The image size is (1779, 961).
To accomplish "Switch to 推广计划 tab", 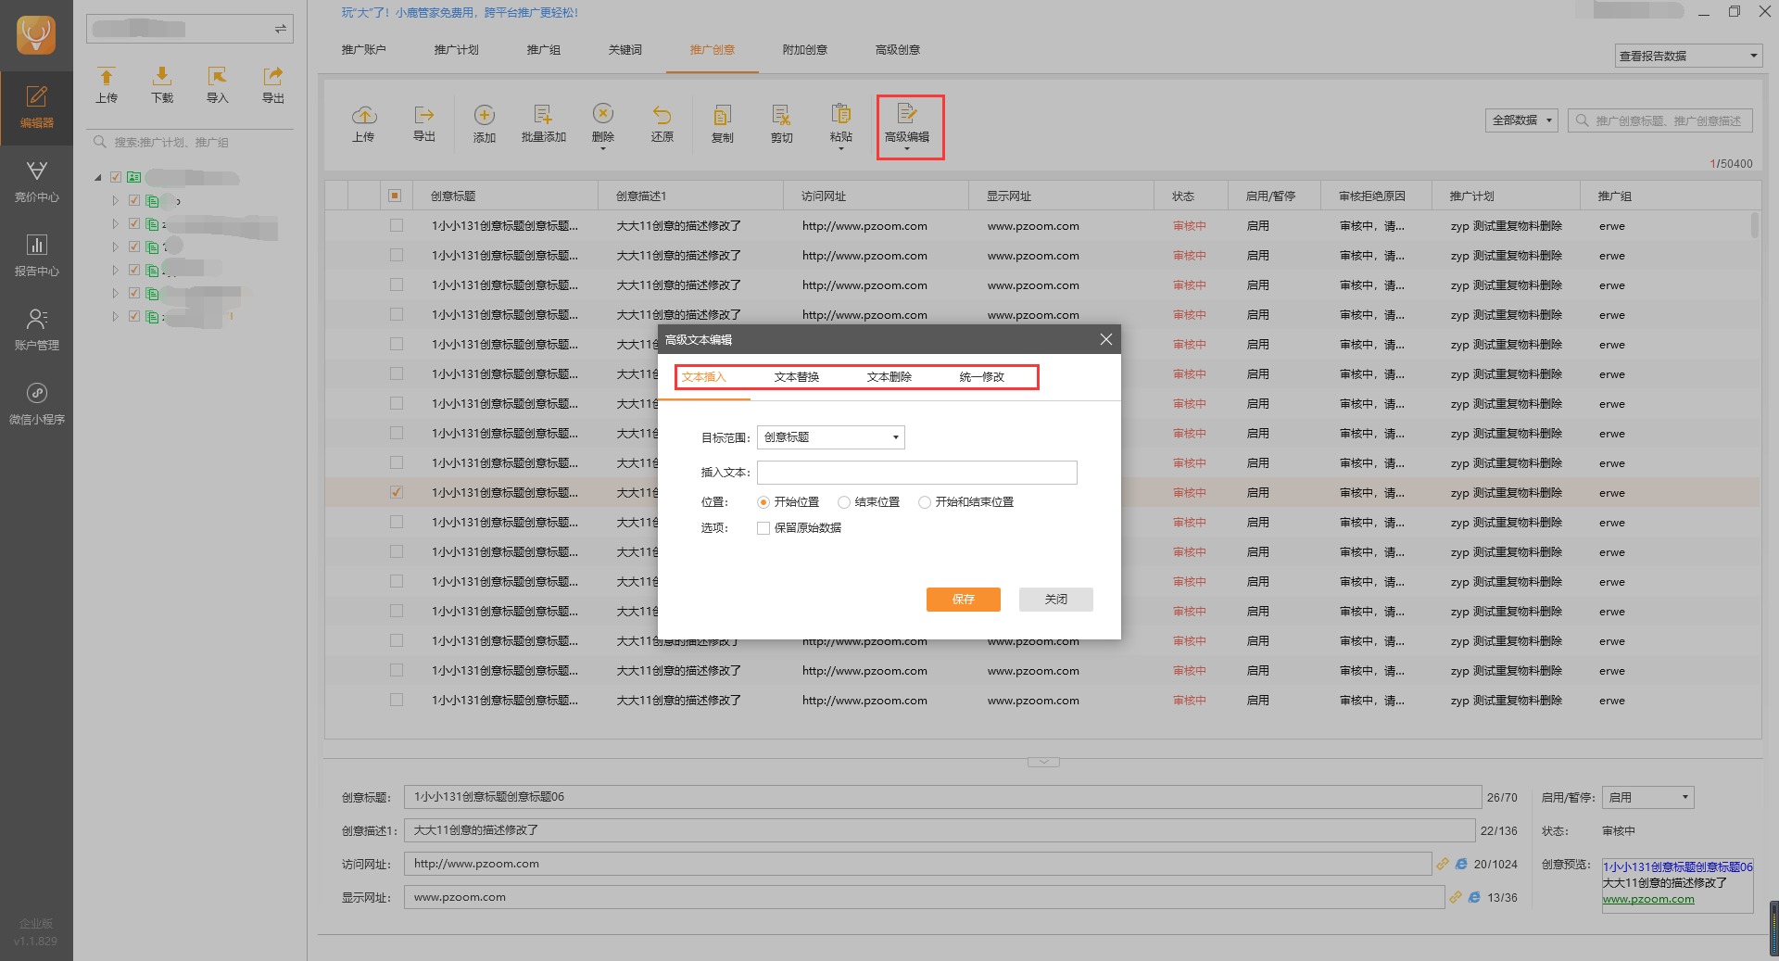I will tap(457, 50).
